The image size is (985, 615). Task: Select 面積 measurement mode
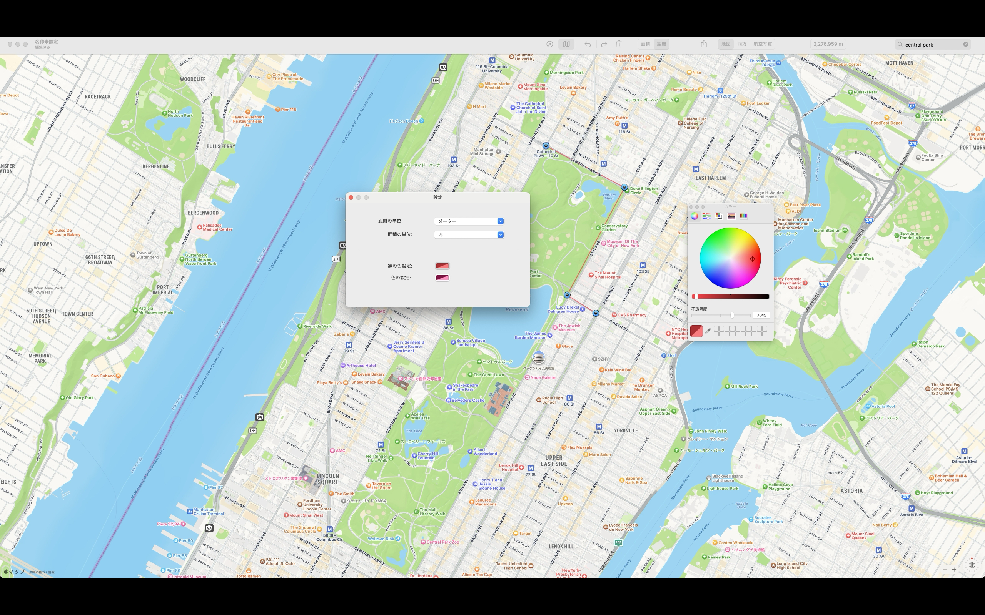click(645, 44)
